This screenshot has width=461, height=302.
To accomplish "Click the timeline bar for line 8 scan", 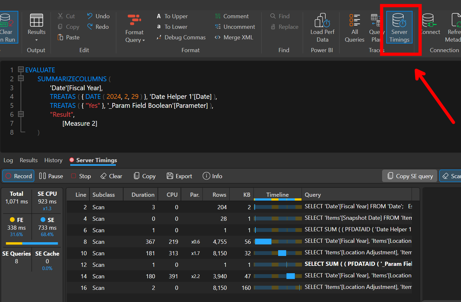I will [263, 242].
